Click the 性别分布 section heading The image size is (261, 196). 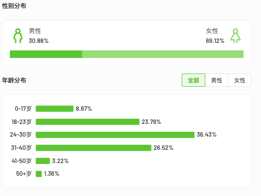coord(14,6)
